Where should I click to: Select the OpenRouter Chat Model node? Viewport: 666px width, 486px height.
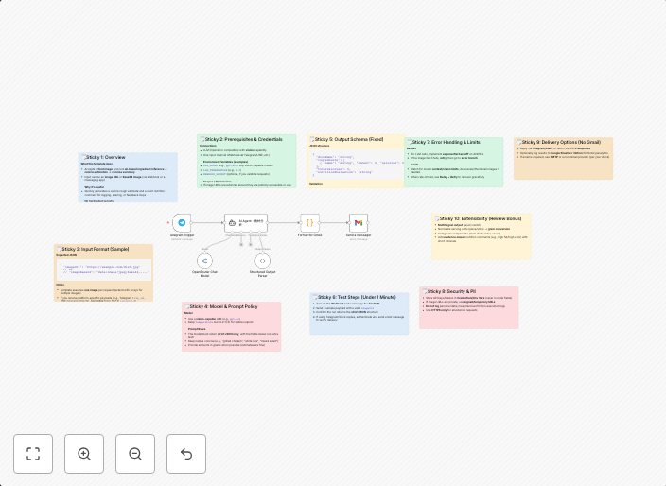tap(204, 261)
